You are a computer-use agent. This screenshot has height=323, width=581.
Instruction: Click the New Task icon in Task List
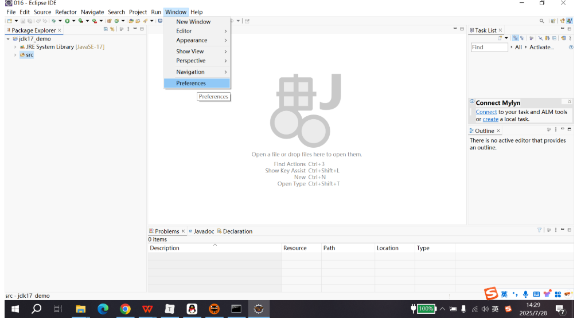(500, 38)
